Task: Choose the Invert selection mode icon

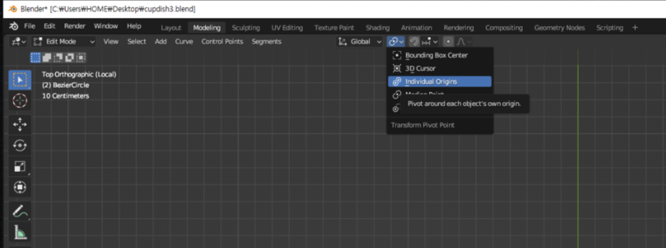Action: click(x=69, y=58)
